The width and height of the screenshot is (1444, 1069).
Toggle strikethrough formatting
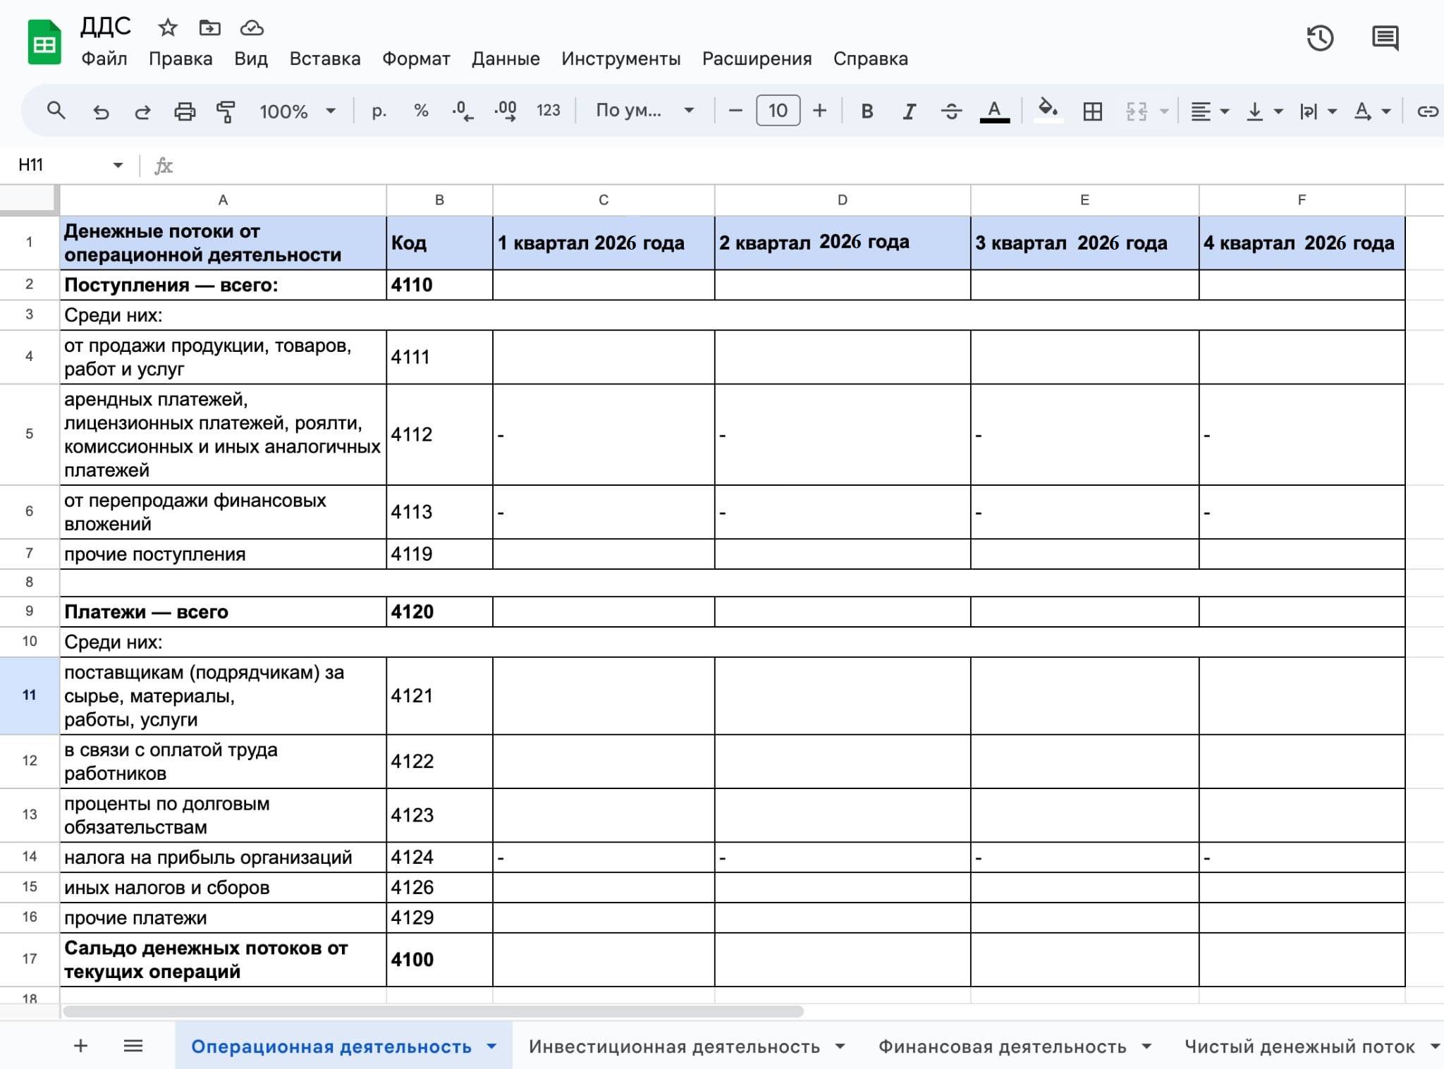point(951,111)
